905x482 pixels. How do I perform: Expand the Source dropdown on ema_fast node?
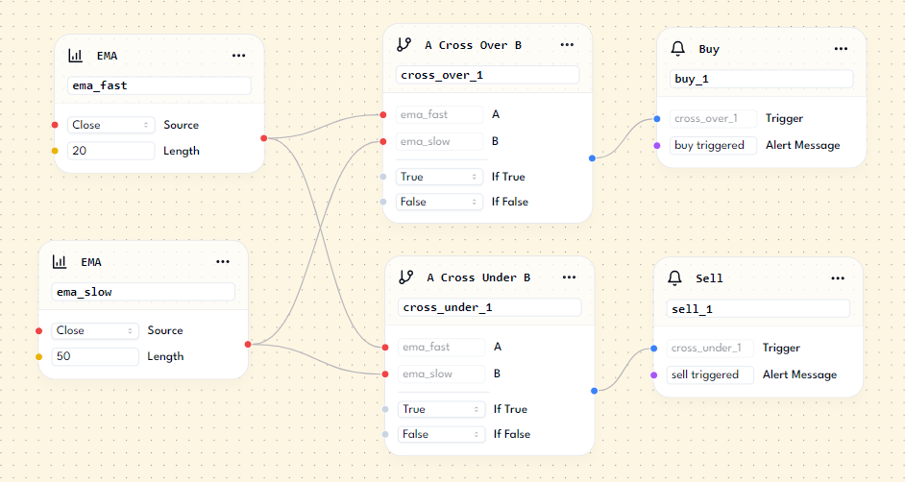(x=111, y=125)
